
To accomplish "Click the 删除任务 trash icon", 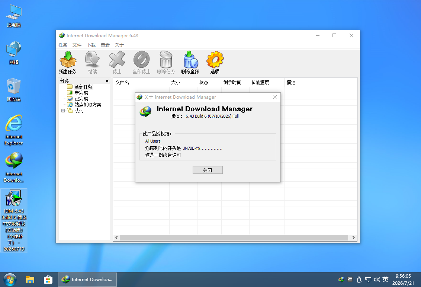I will pyautogui.click(x=165, y=62).
